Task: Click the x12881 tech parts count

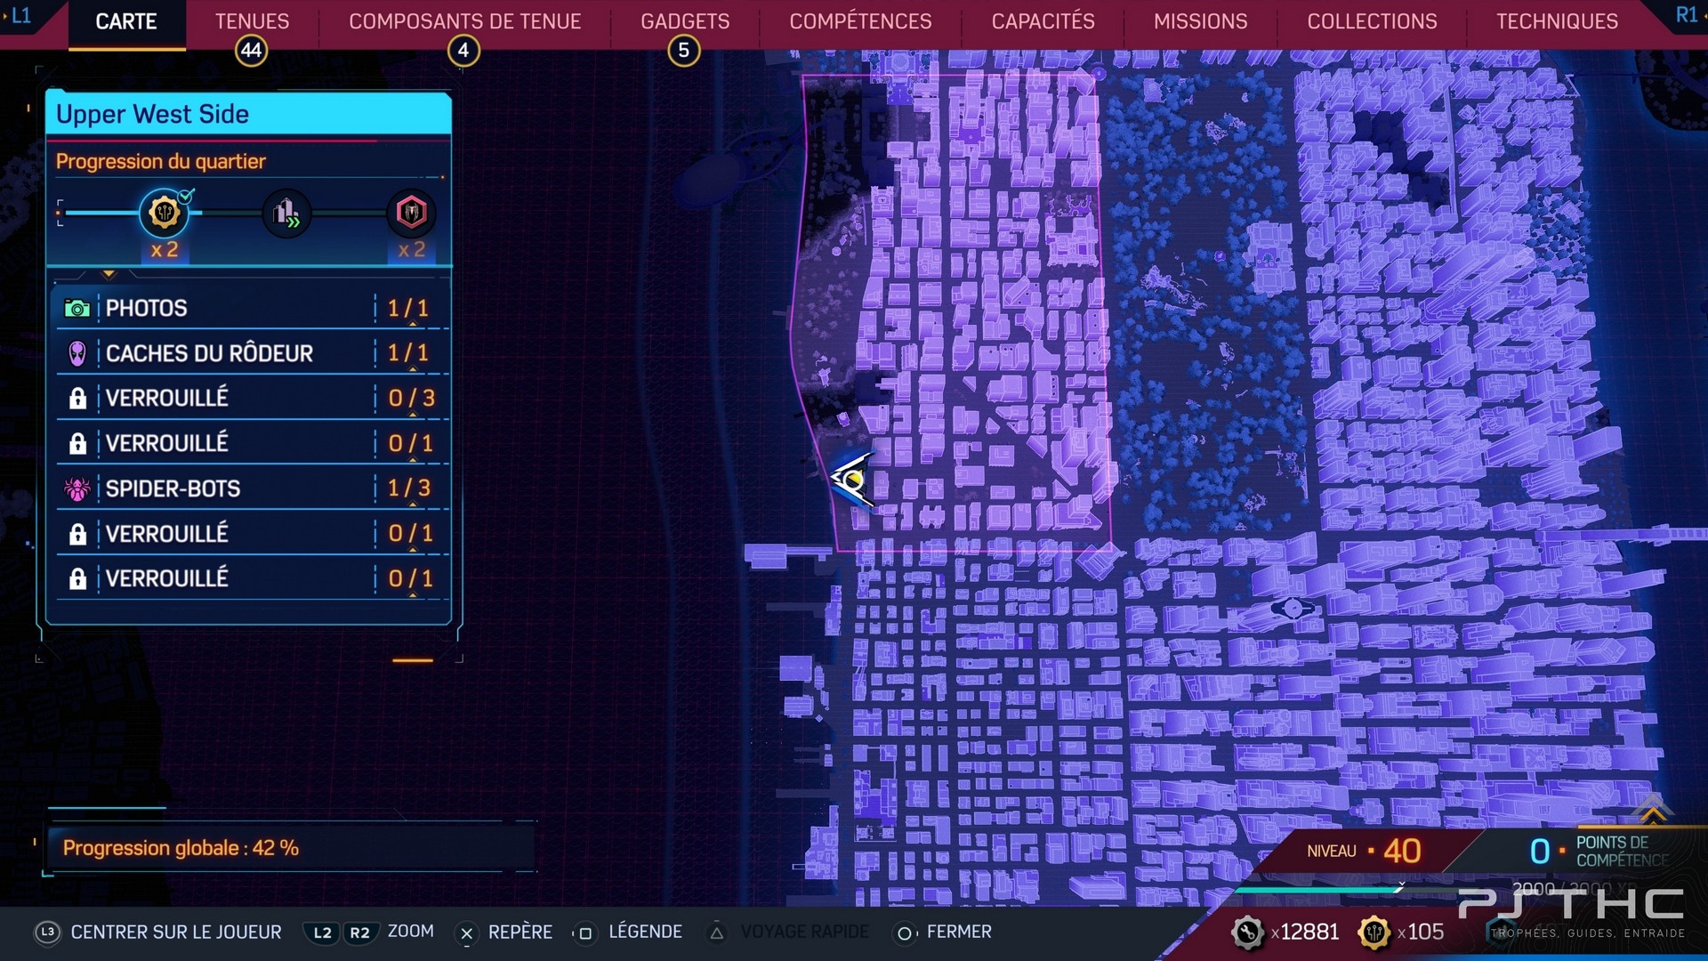Action: coord(1305,932)
